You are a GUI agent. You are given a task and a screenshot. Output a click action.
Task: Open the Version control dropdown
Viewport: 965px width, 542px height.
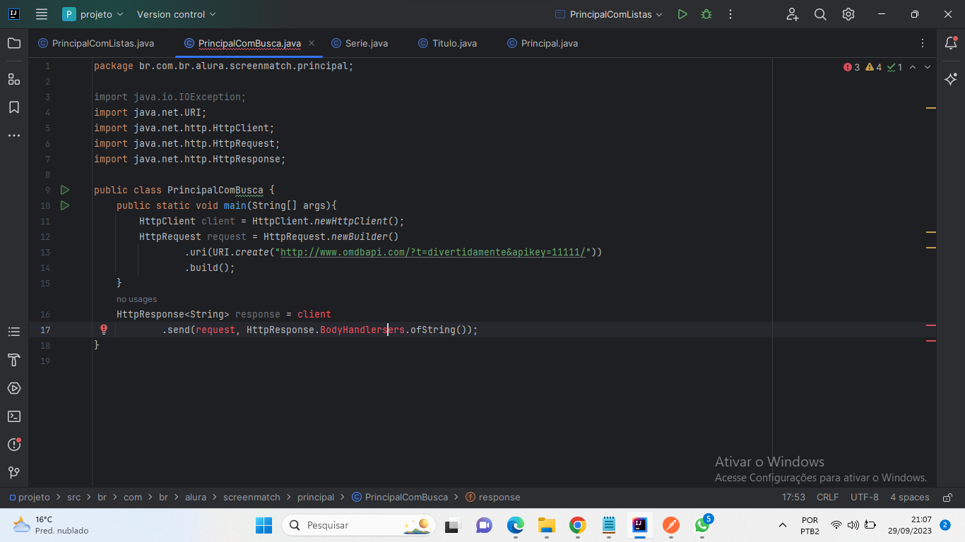coord(176,14)
